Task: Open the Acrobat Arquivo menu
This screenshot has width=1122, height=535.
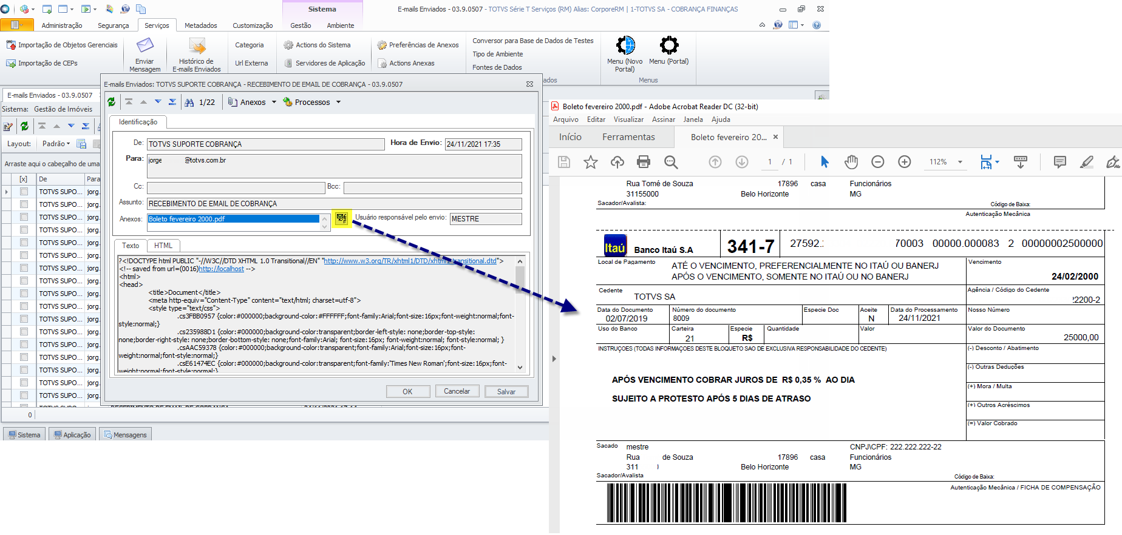Action: [x=566, y=119]
